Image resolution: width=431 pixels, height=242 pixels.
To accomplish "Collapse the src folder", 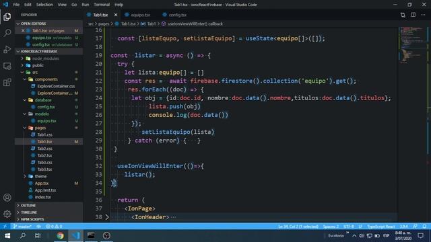I will tap(22, 72).
